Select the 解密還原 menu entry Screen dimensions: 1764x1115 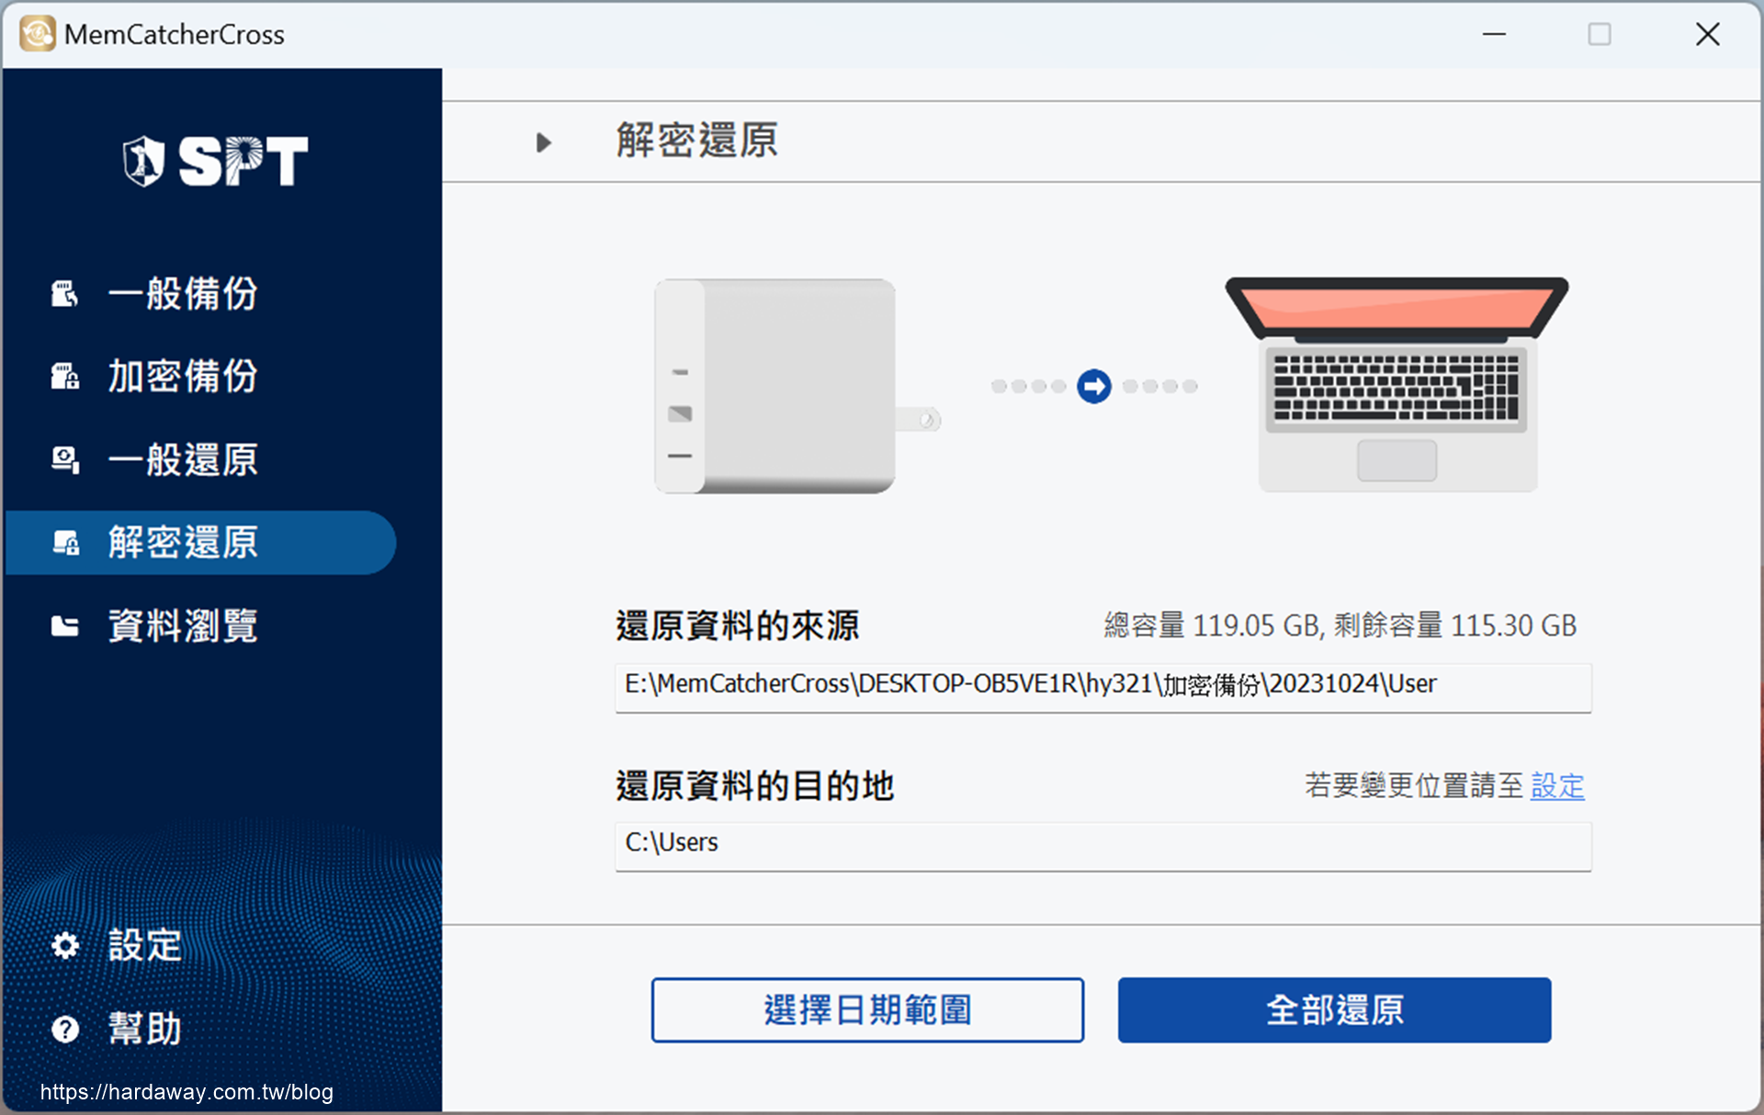200,543
